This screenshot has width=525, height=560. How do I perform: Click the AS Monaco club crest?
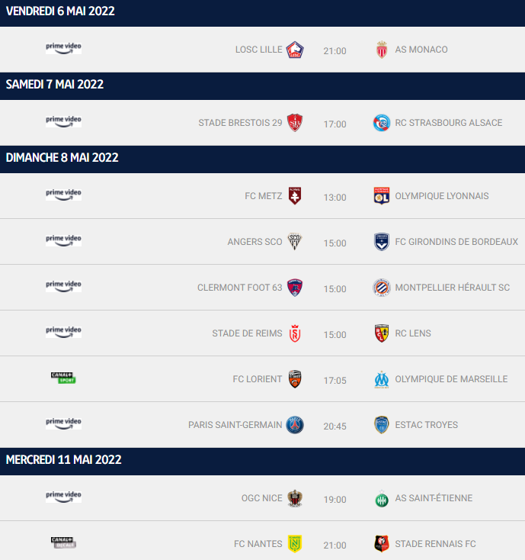pyautogui.click(x=382, y=50)
